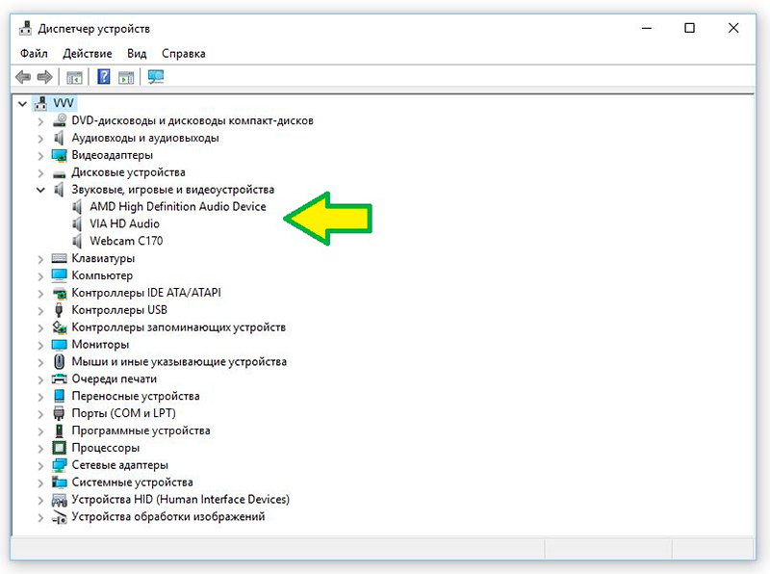Click the show/hide console tree toolbar icon
The image size is (770, 574).
click(x=74, y=77)
